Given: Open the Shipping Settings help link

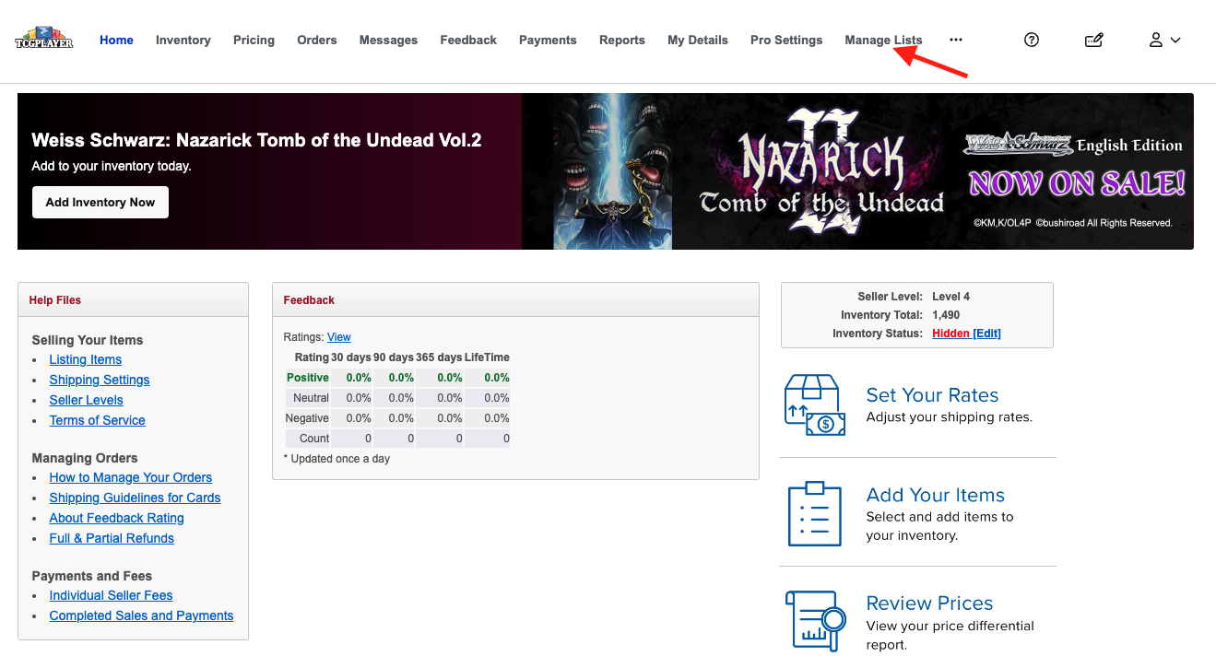Looking at the screenshot, I should pyautogui.click(x=100, y=380).
